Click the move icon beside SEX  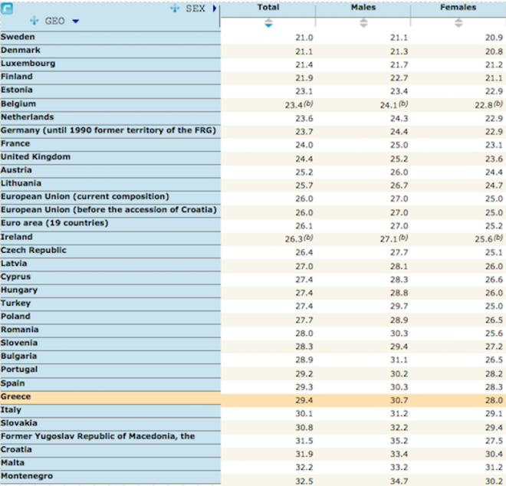click(175, 8)
